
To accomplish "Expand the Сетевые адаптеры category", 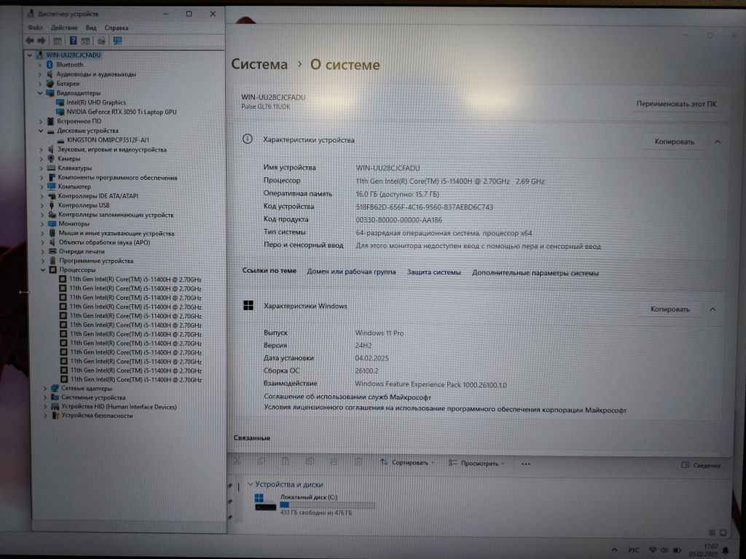I will pyautogui.click(x=44, y=389).
